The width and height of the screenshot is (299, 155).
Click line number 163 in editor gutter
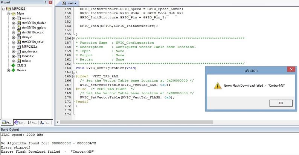tap(68, 68)
